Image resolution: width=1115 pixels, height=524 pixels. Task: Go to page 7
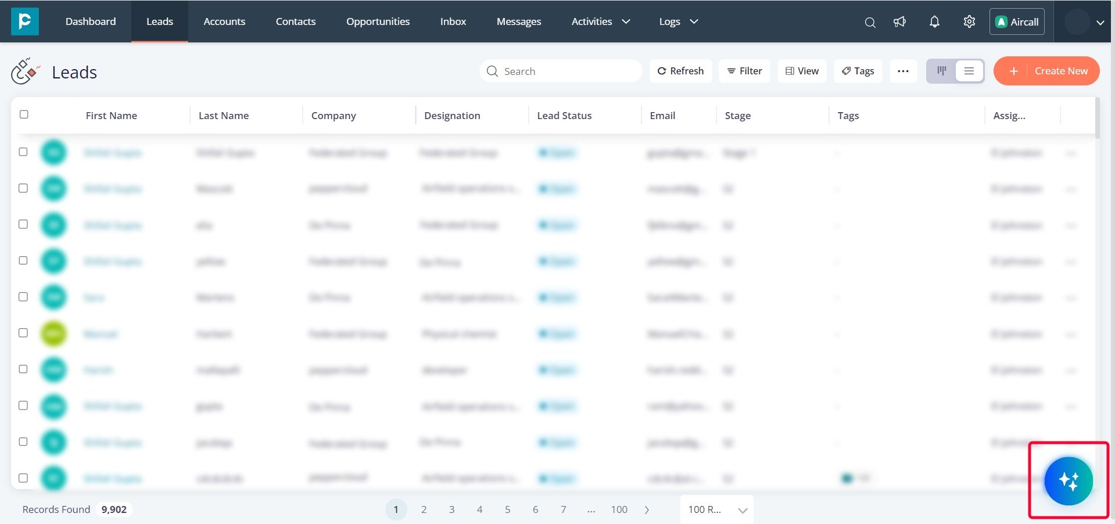(x=564, y=509)
